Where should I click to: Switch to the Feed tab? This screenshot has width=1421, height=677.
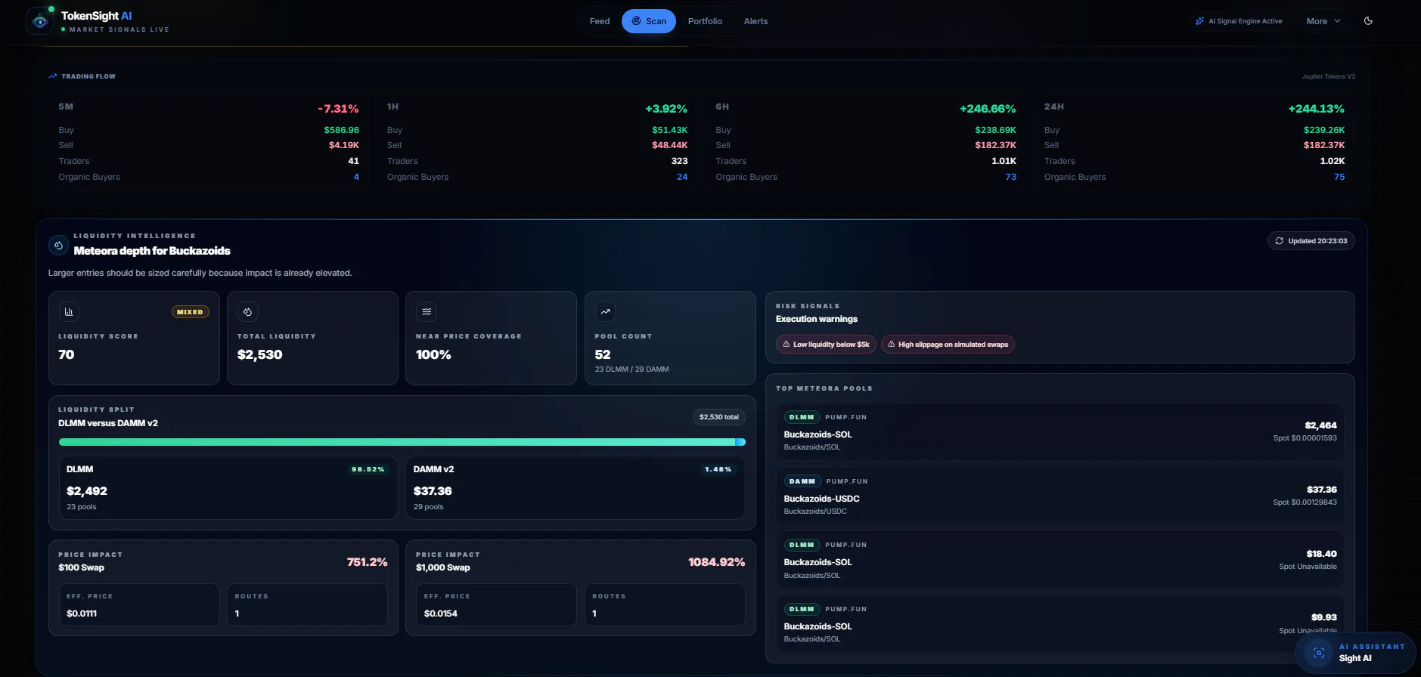point(600,21)
